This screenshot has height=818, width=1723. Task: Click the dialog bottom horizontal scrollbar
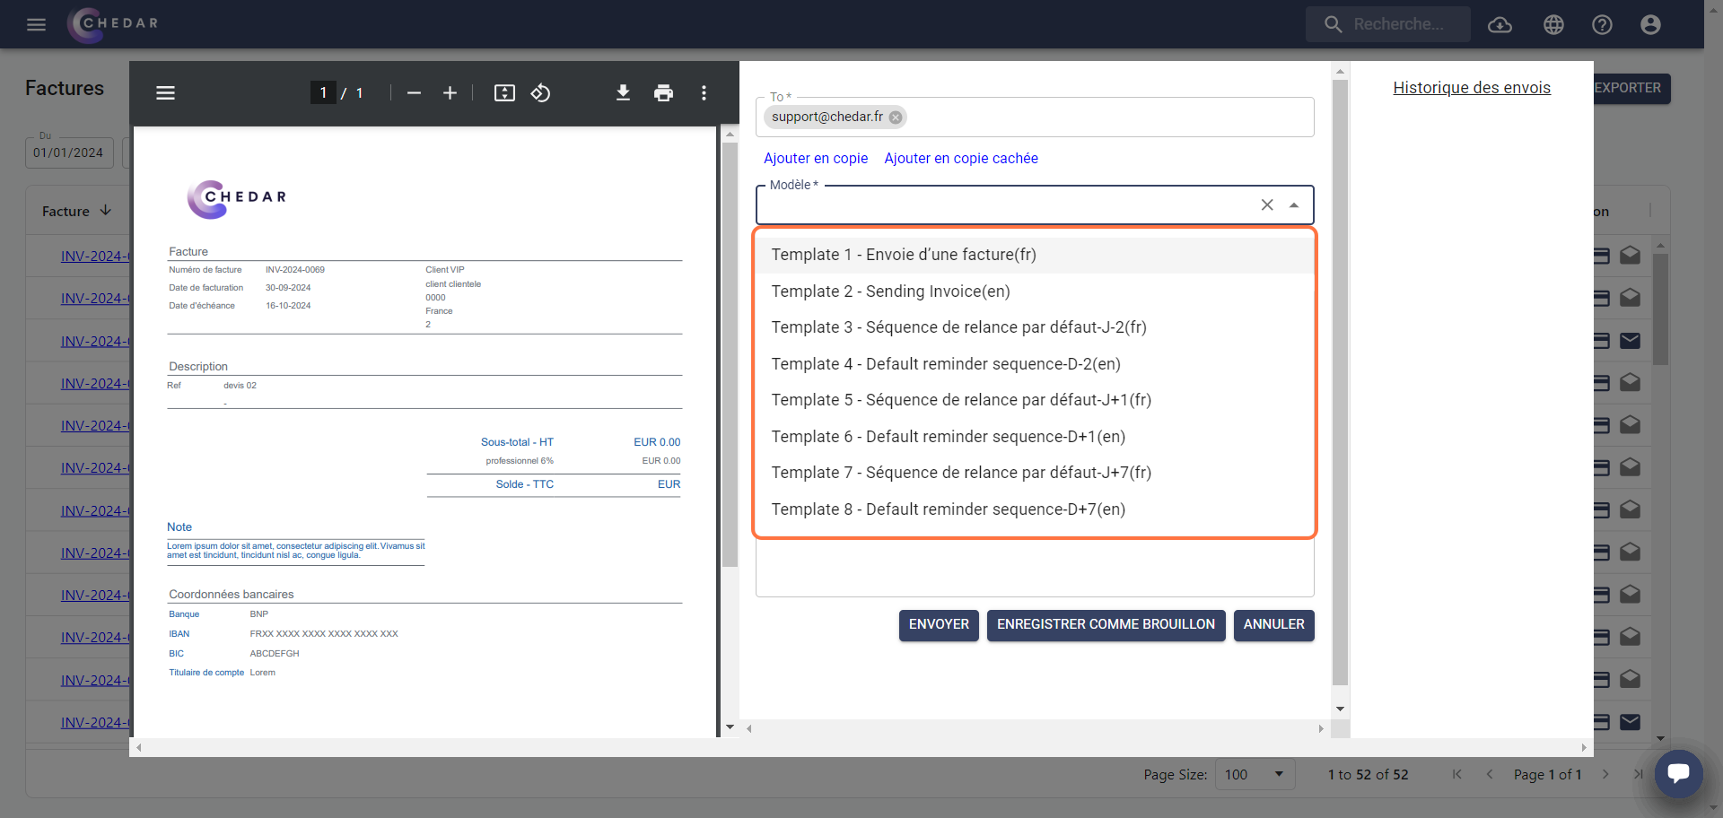tap(861, 747)
